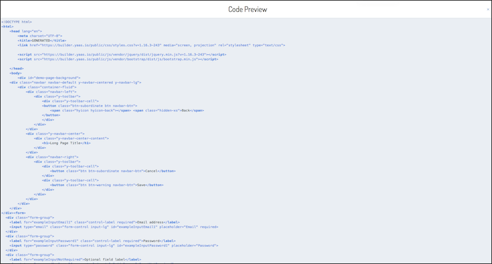The width and height of the screenshot is (492, 264).
Task: Click the exampleInputEmail1 input code line
Action: coord(122,226)
